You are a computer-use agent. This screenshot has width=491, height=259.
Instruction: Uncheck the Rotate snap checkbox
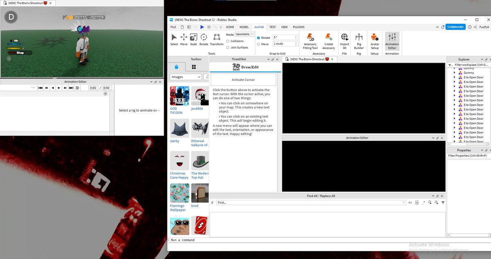[x=258, y=38]
